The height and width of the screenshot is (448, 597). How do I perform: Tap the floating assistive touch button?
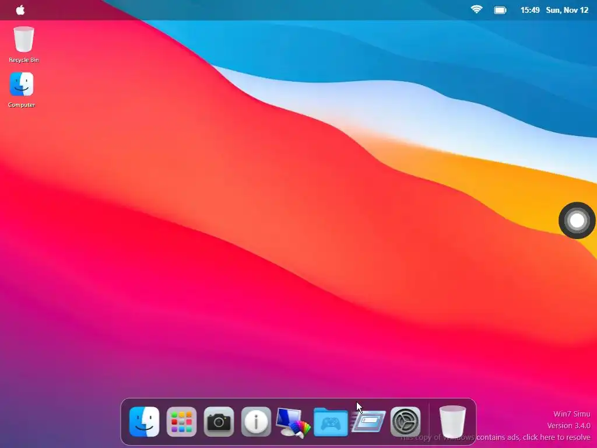577,220
